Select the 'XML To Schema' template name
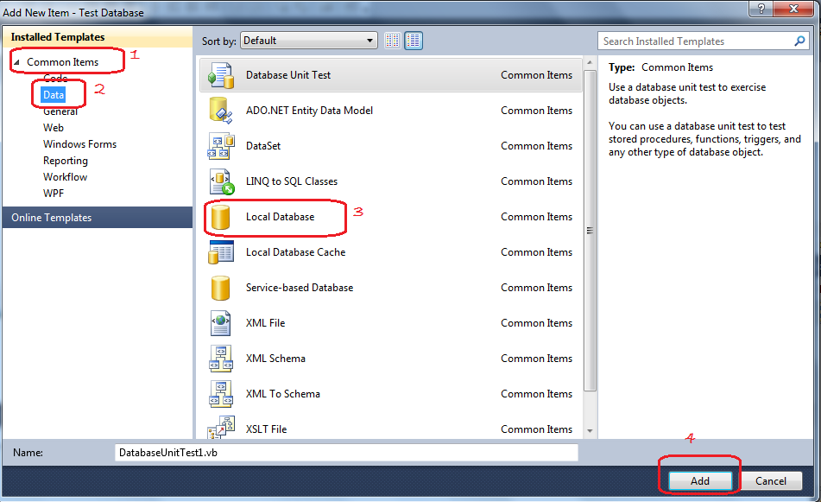821x502 pixels. 283,394
